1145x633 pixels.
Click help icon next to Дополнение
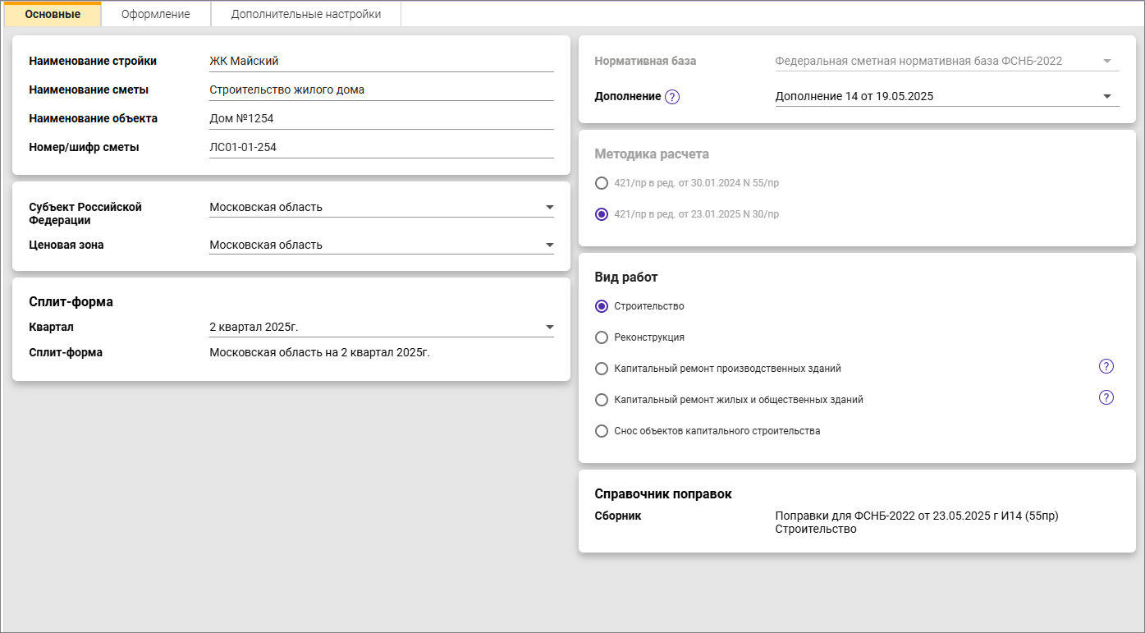click(672, 97)
